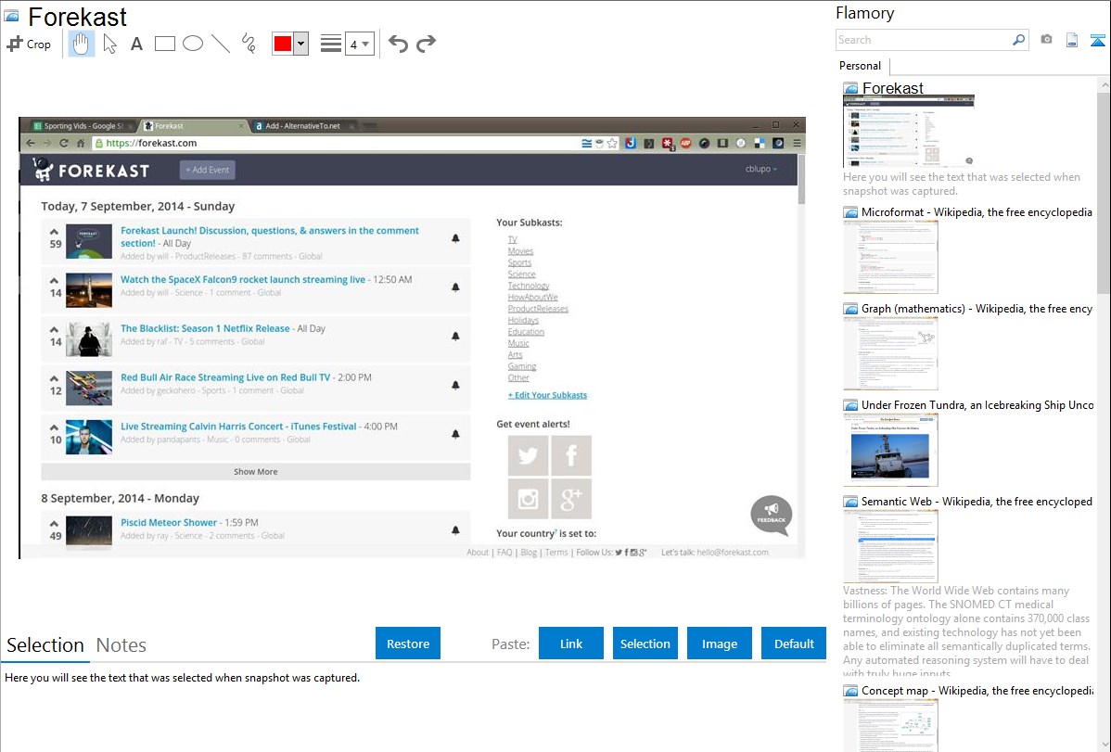Screen dimensions: 1111x752
Task: Open the Microformat Wikipedia snapshot thumbnail
Action: coord(890,257)
